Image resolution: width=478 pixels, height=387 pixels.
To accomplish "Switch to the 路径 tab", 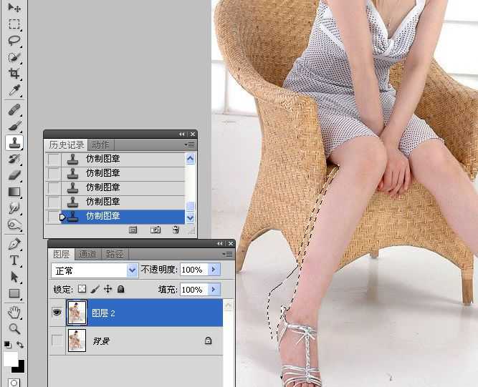I will [x=115, y=254].
